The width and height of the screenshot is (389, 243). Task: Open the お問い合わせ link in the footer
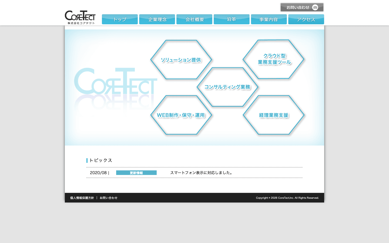pyautogui.click(x=109, y=198)
